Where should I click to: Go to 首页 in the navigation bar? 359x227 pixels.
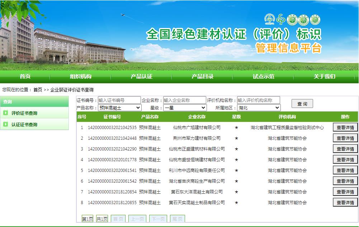coord(25,77)
